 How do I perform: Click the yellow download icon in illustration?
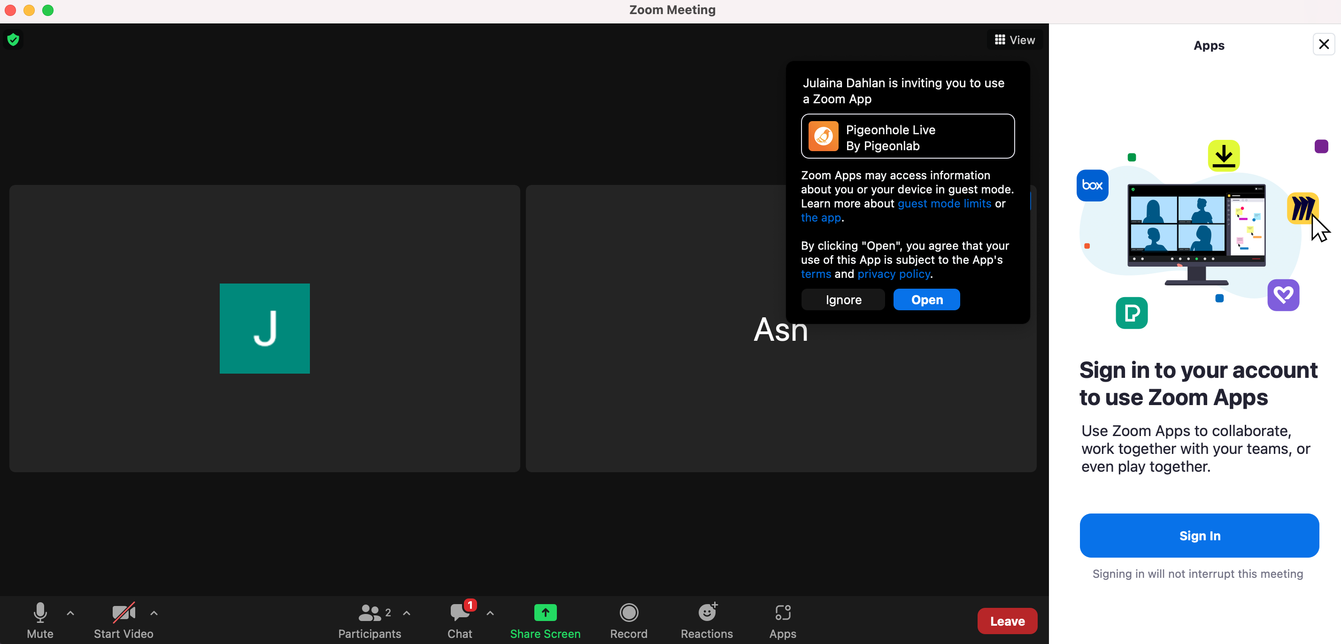point(1223,156)
